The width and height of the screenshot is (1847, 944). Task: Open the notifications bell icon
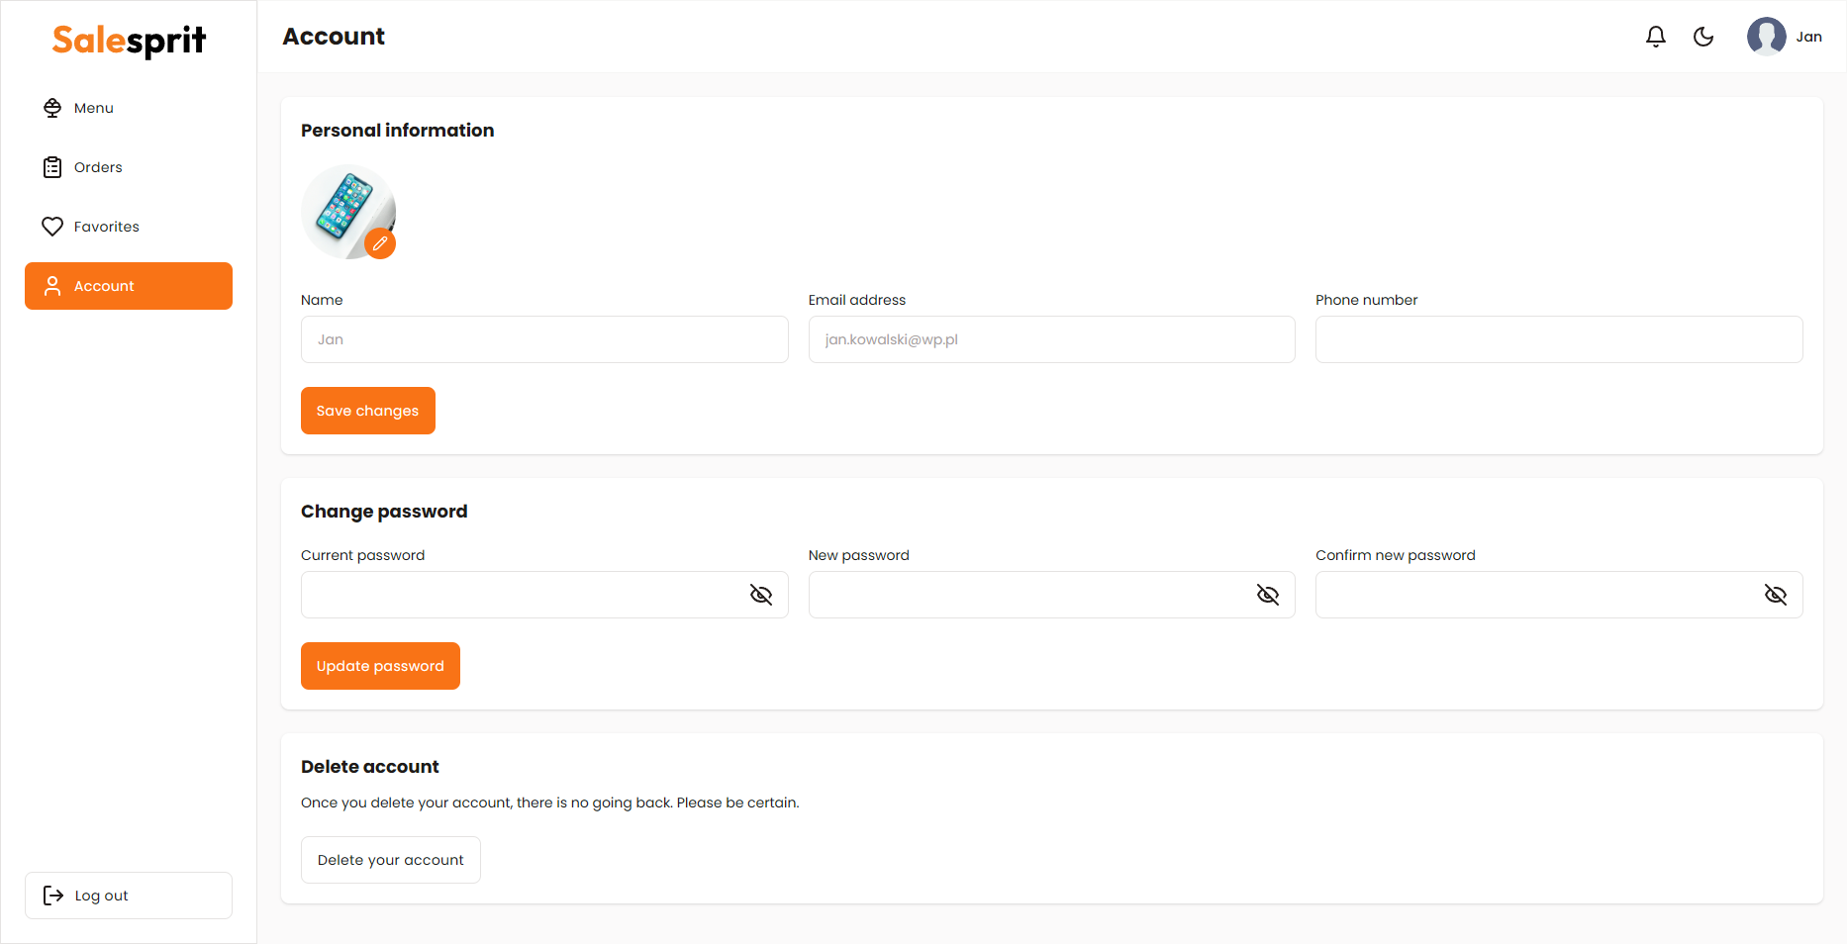pos(1656,37)
